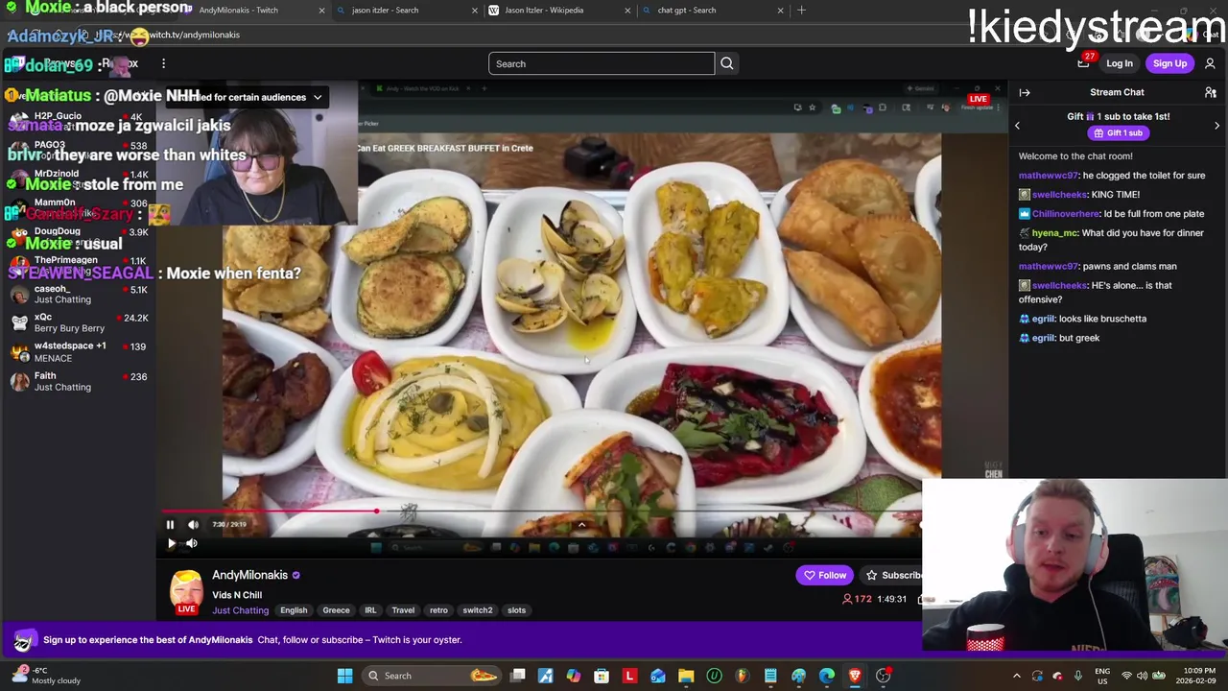Screen dimensions: 1228x691
Task: Open the chat community users icon
Action: tap(1211, 92)
